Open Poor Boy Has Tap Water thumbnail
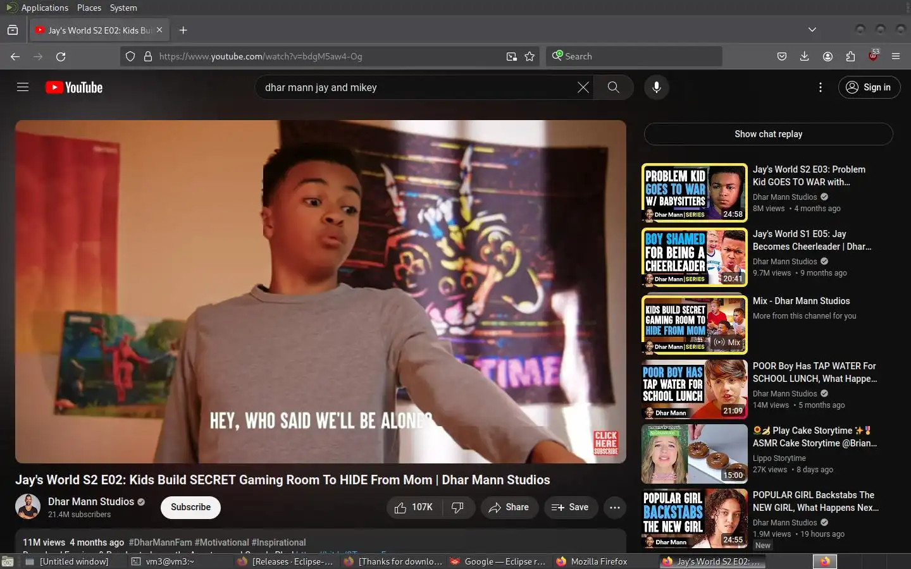 (694, 389)
